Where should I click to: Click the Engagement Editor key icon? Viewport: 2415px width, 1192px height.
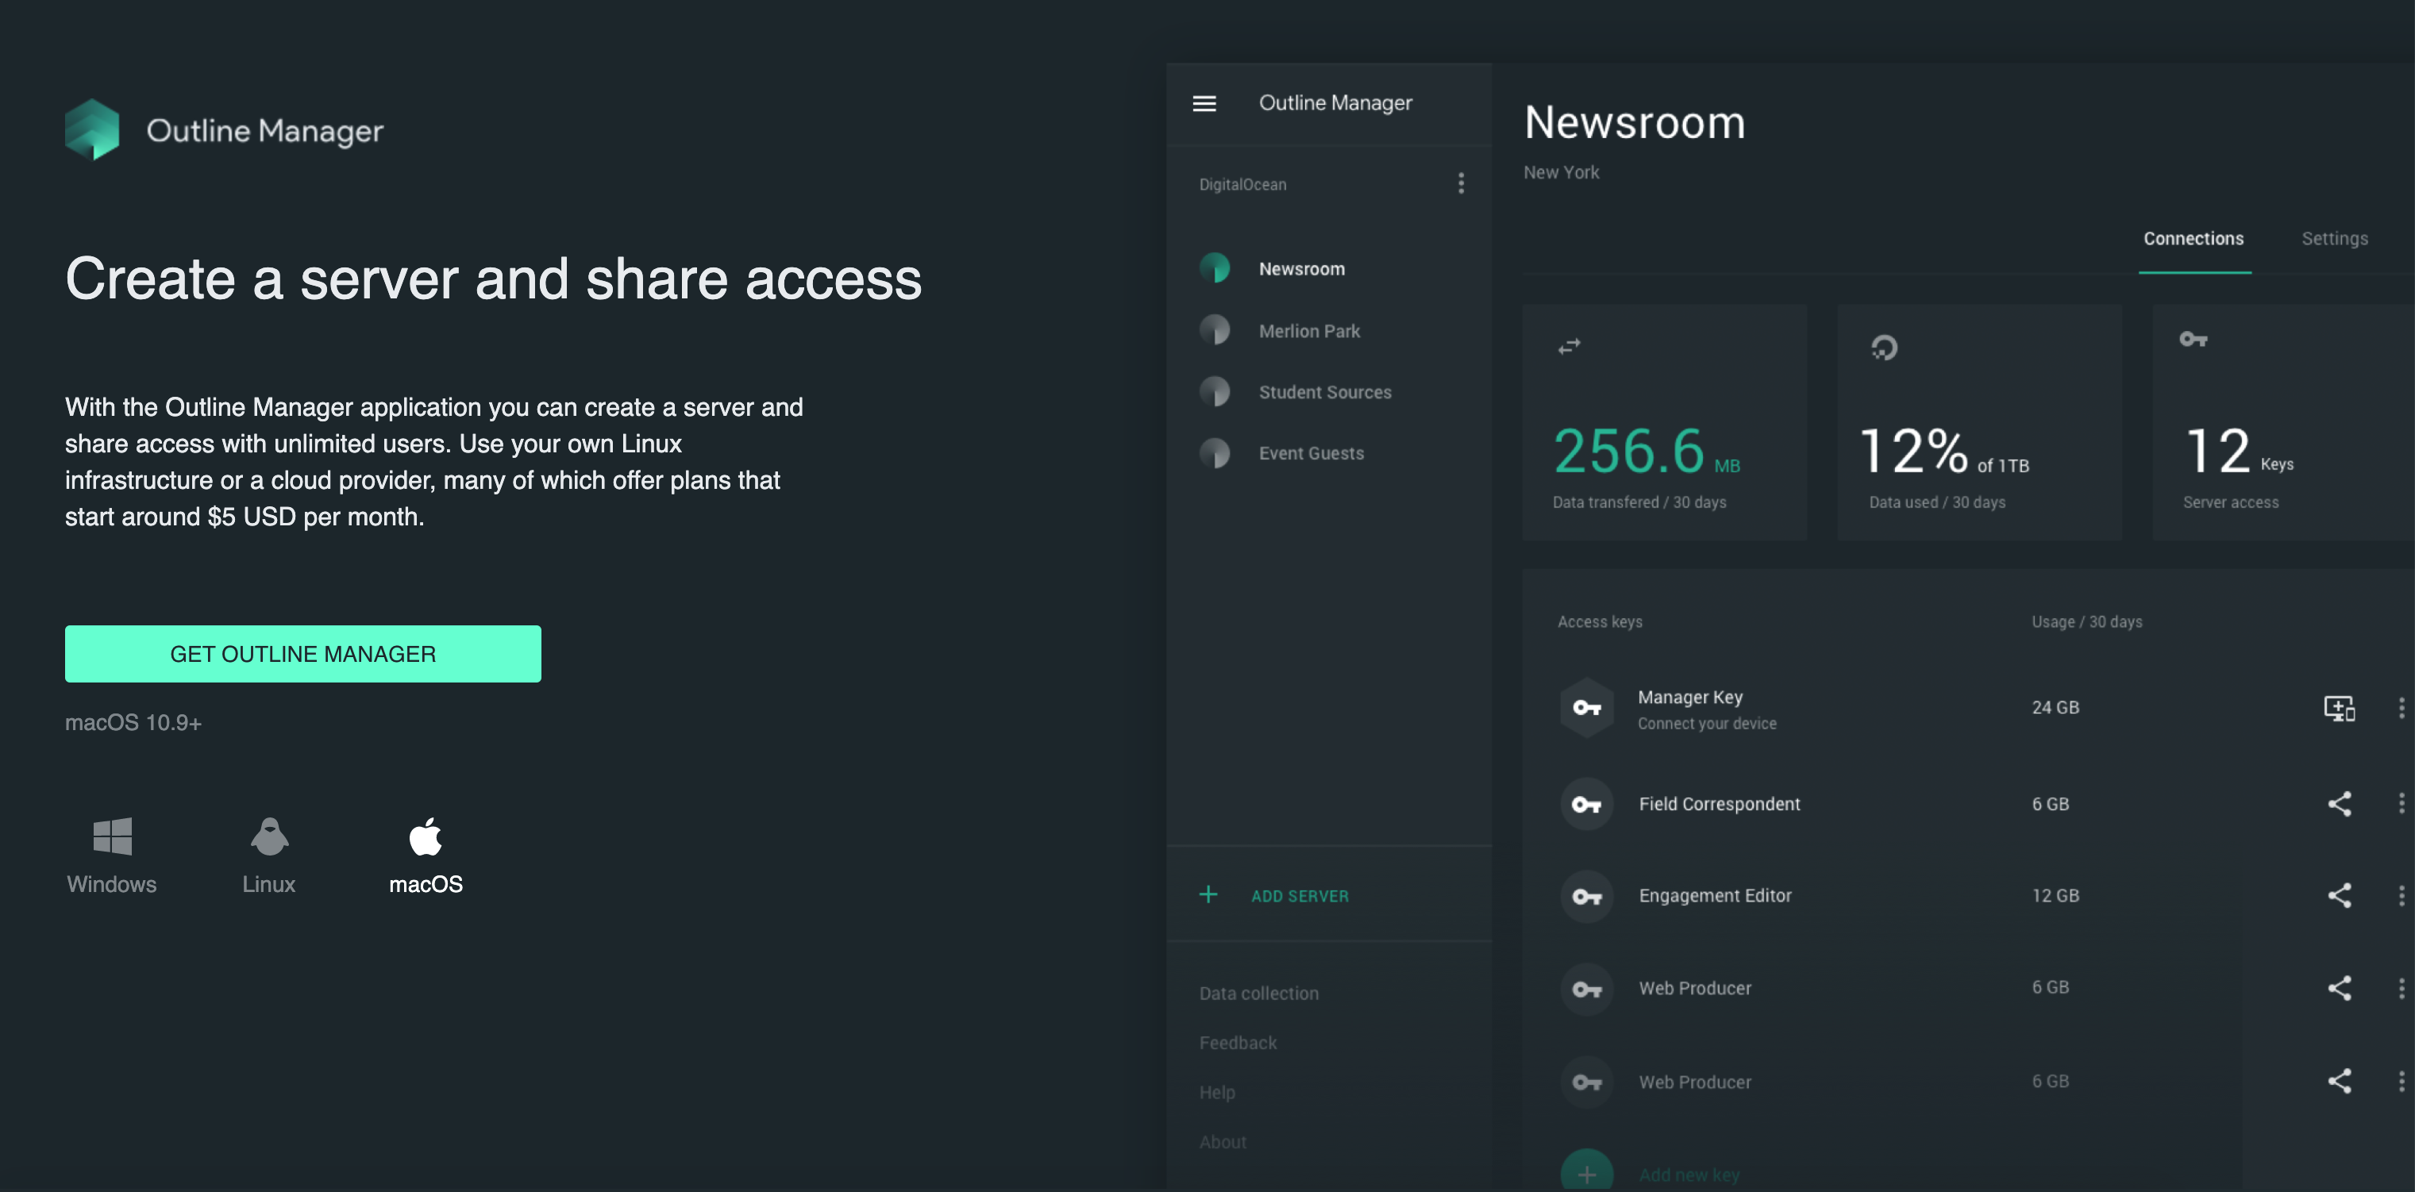(x=1586, y=897)
